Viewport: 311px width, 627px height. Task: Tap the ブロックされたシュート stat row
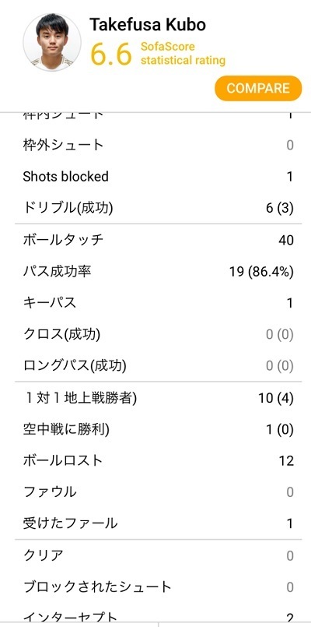pyautogui.click(x=155, y=587)
